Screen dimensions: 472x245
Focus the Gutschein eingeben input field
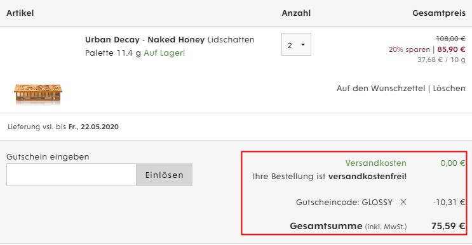71,175
